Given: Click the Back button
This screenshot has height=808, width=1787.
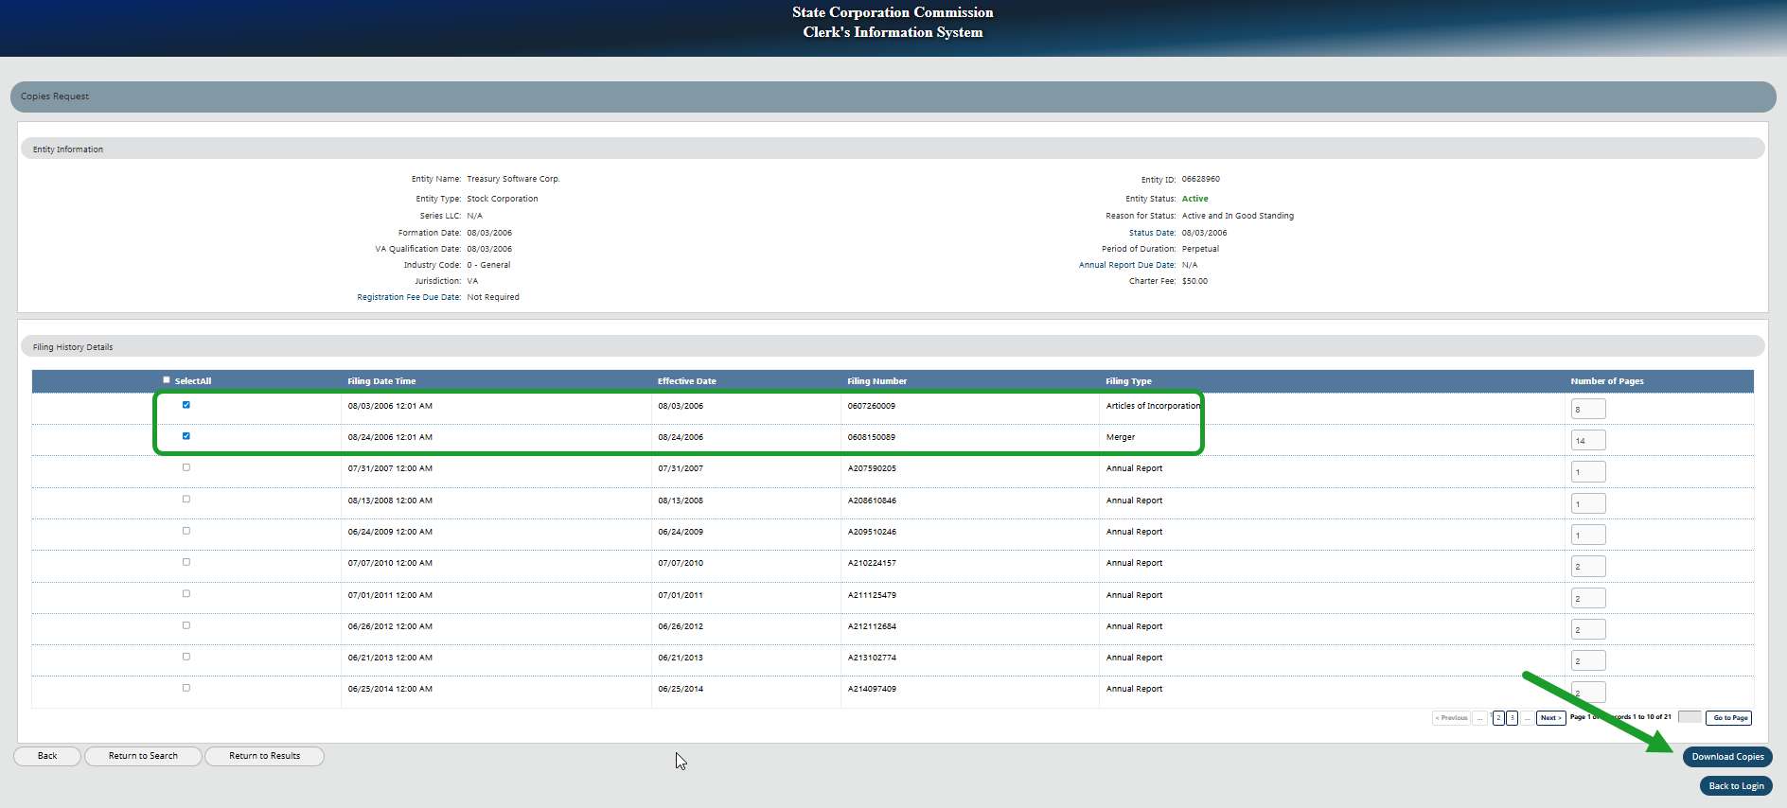Looking at the screenshot, I should 47,756.
